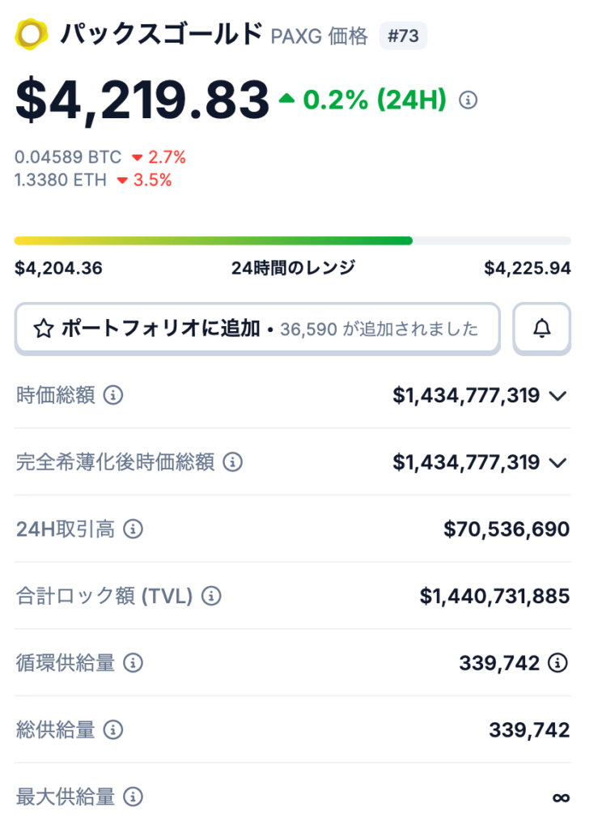The width and height of the screenshot is (602, 829).
Task: Click info icon beside 24H取引高
Action: coord(133,529)
